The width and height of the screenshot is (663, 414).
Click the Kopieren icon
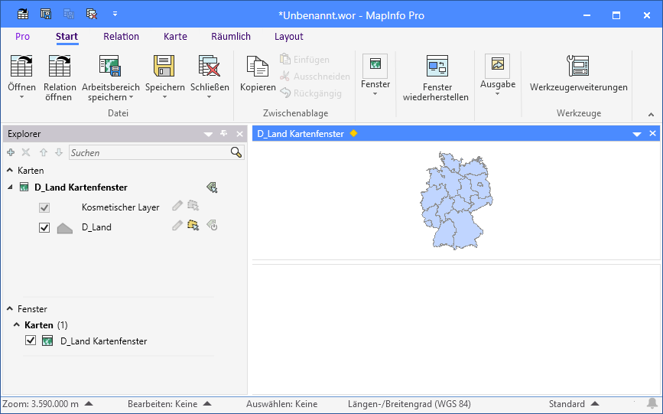click(258, 66)
